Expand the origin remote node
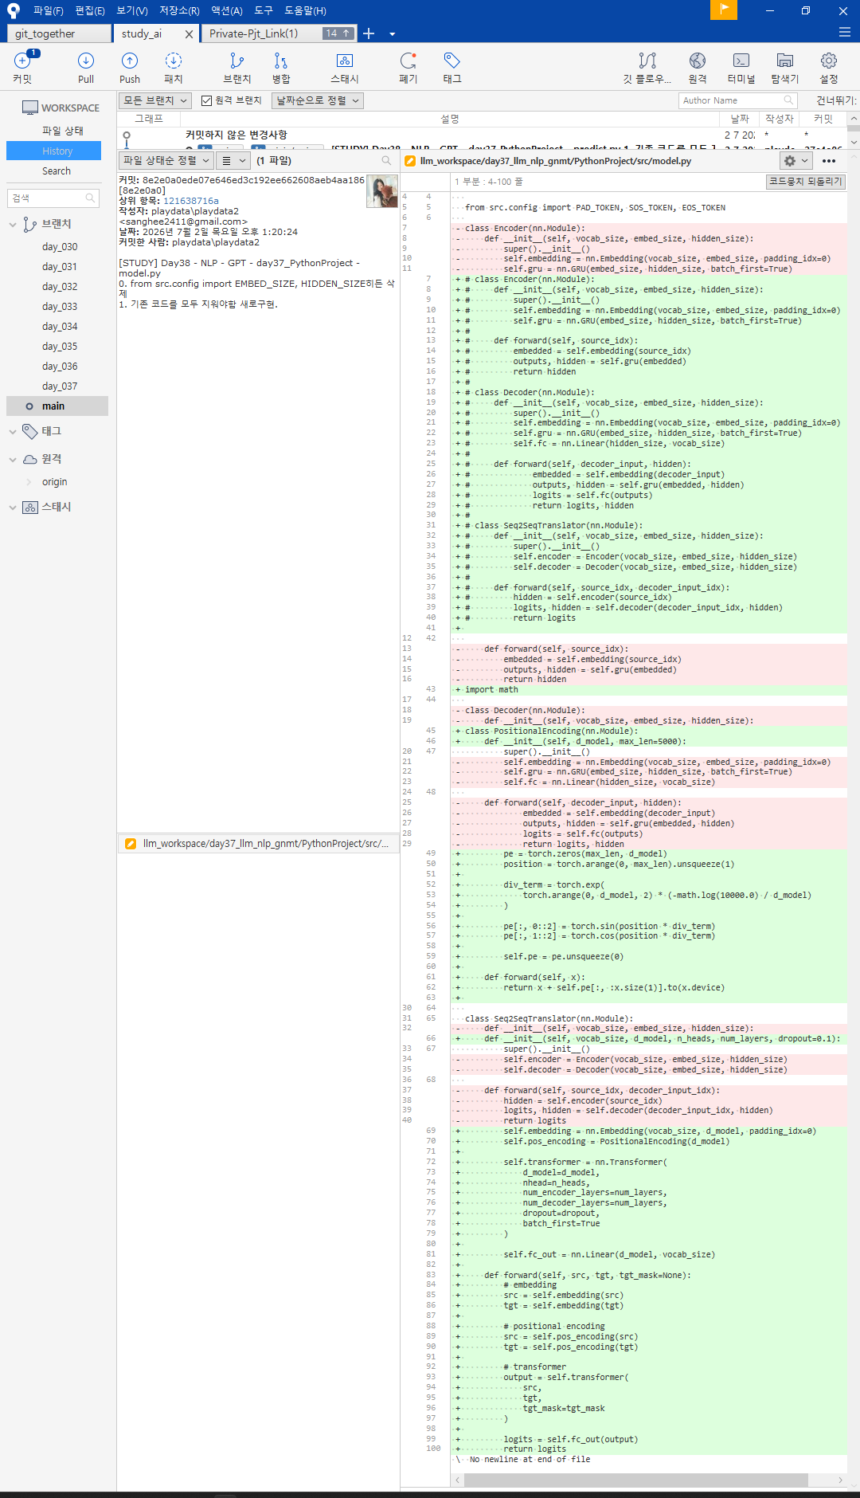 click(x=29, y=482)
